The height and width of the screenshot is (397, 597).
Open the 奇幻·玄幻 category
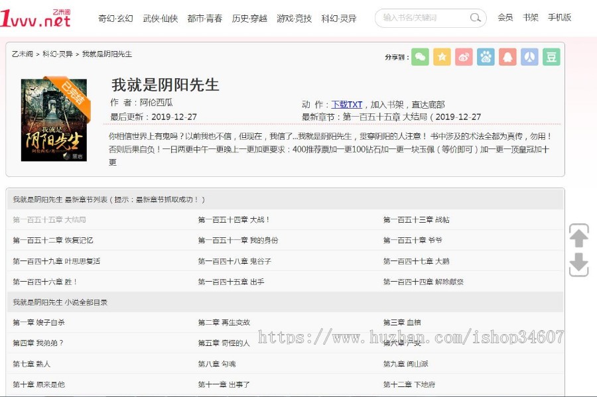pos(115,19)
